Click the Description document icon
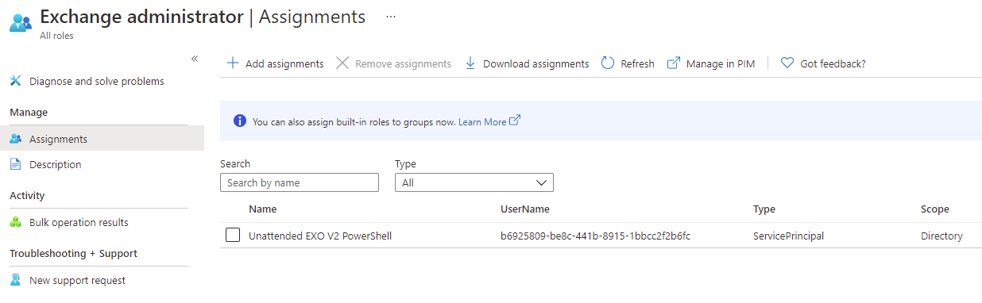 coord(16,165)
